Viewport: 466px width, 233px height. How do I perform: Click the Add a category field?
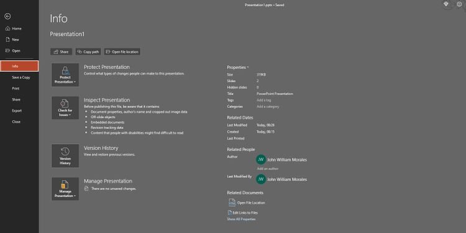pos(268,106)
